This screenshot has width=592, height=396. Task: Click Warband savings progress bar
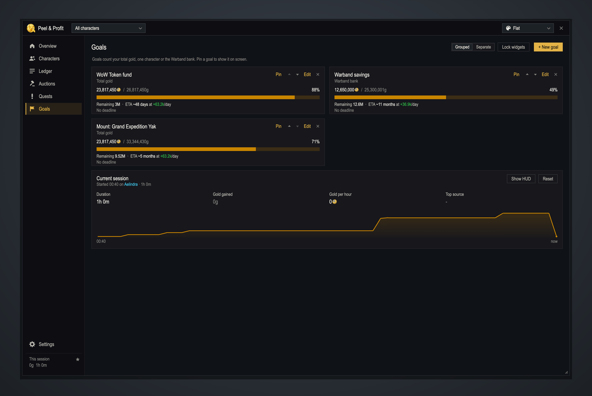446,97
